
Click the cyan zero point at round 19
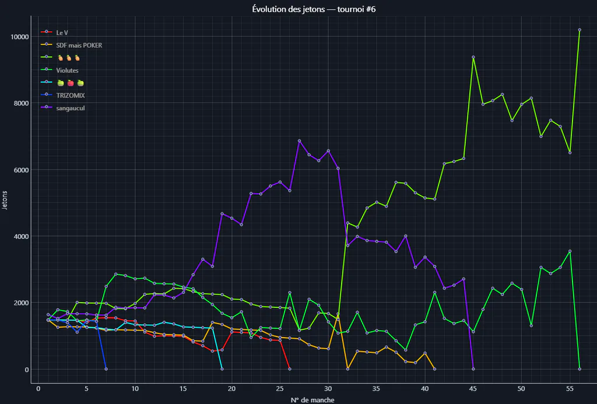pyautogui.click(x=222, y=368)
